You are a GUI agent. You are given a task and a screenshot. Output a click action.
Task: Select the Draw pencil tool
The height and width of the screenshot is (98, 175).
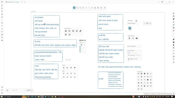coord(92,8)
